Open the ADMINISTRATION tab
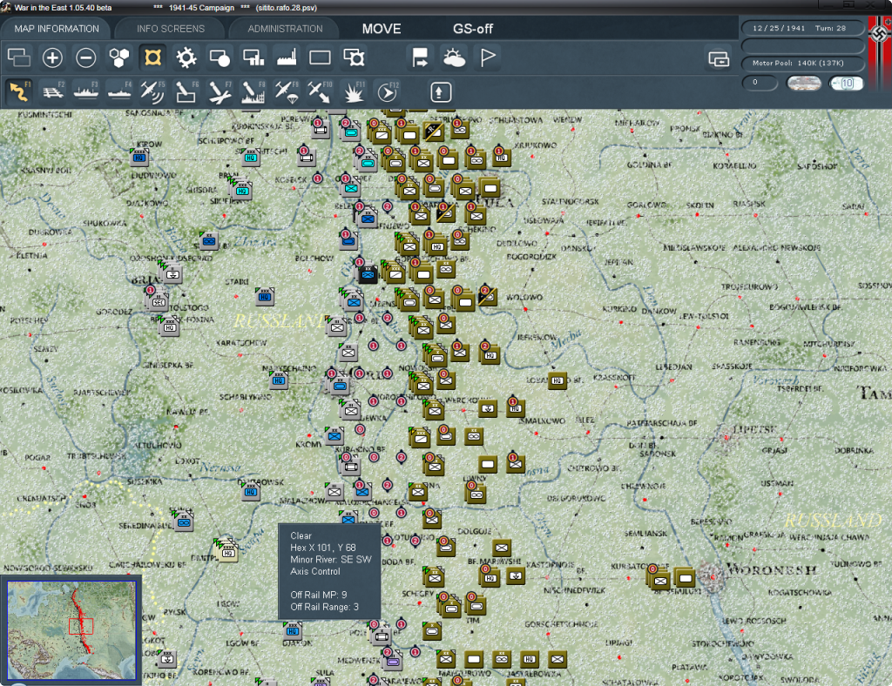Image resolution: width=892 pixels, height=686 pixels. (285, 29)
